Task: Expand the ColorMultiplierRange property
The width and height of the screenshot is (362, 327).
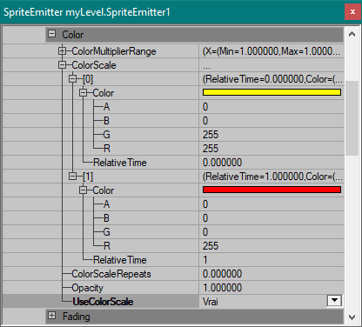Action: pyautogui.click(x=62, y=51)
